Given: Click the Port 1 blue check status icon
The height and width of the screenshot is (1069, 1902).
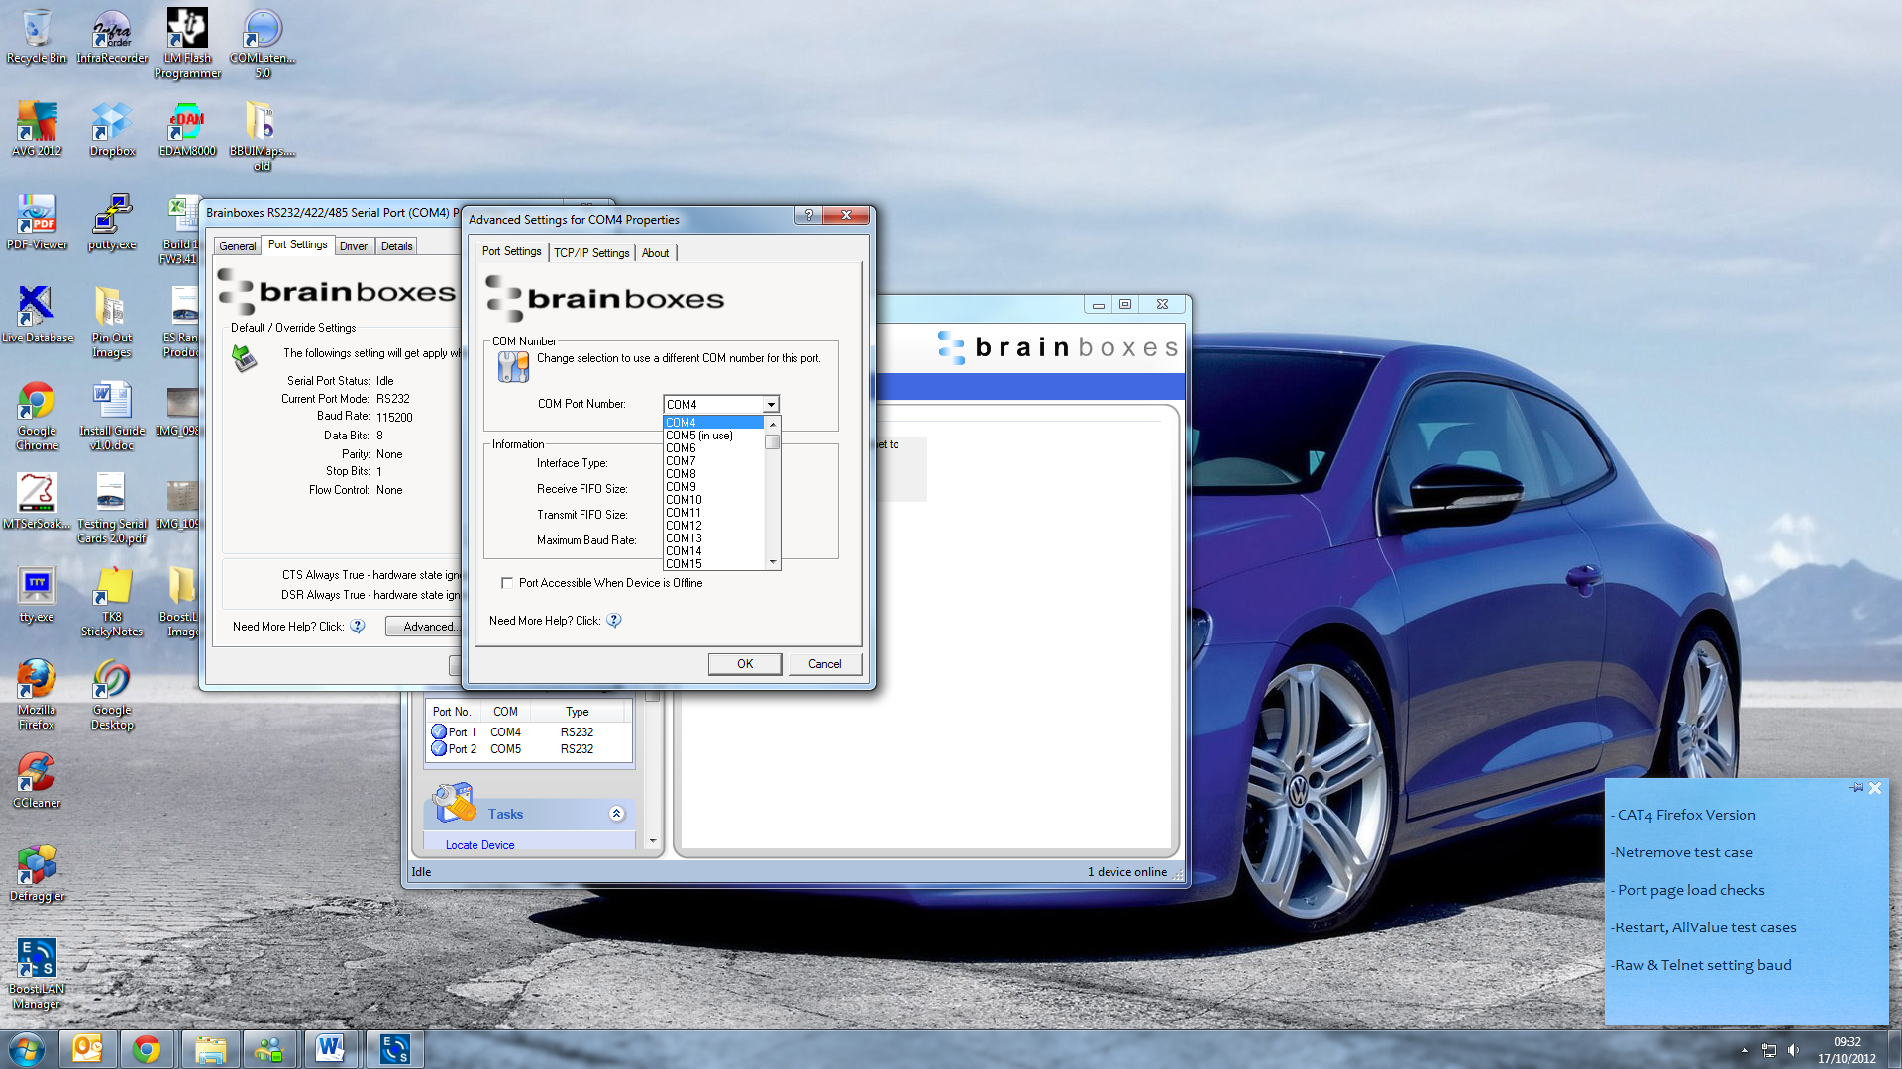Looking at the screenshot, I should click(x=439, y=731).
